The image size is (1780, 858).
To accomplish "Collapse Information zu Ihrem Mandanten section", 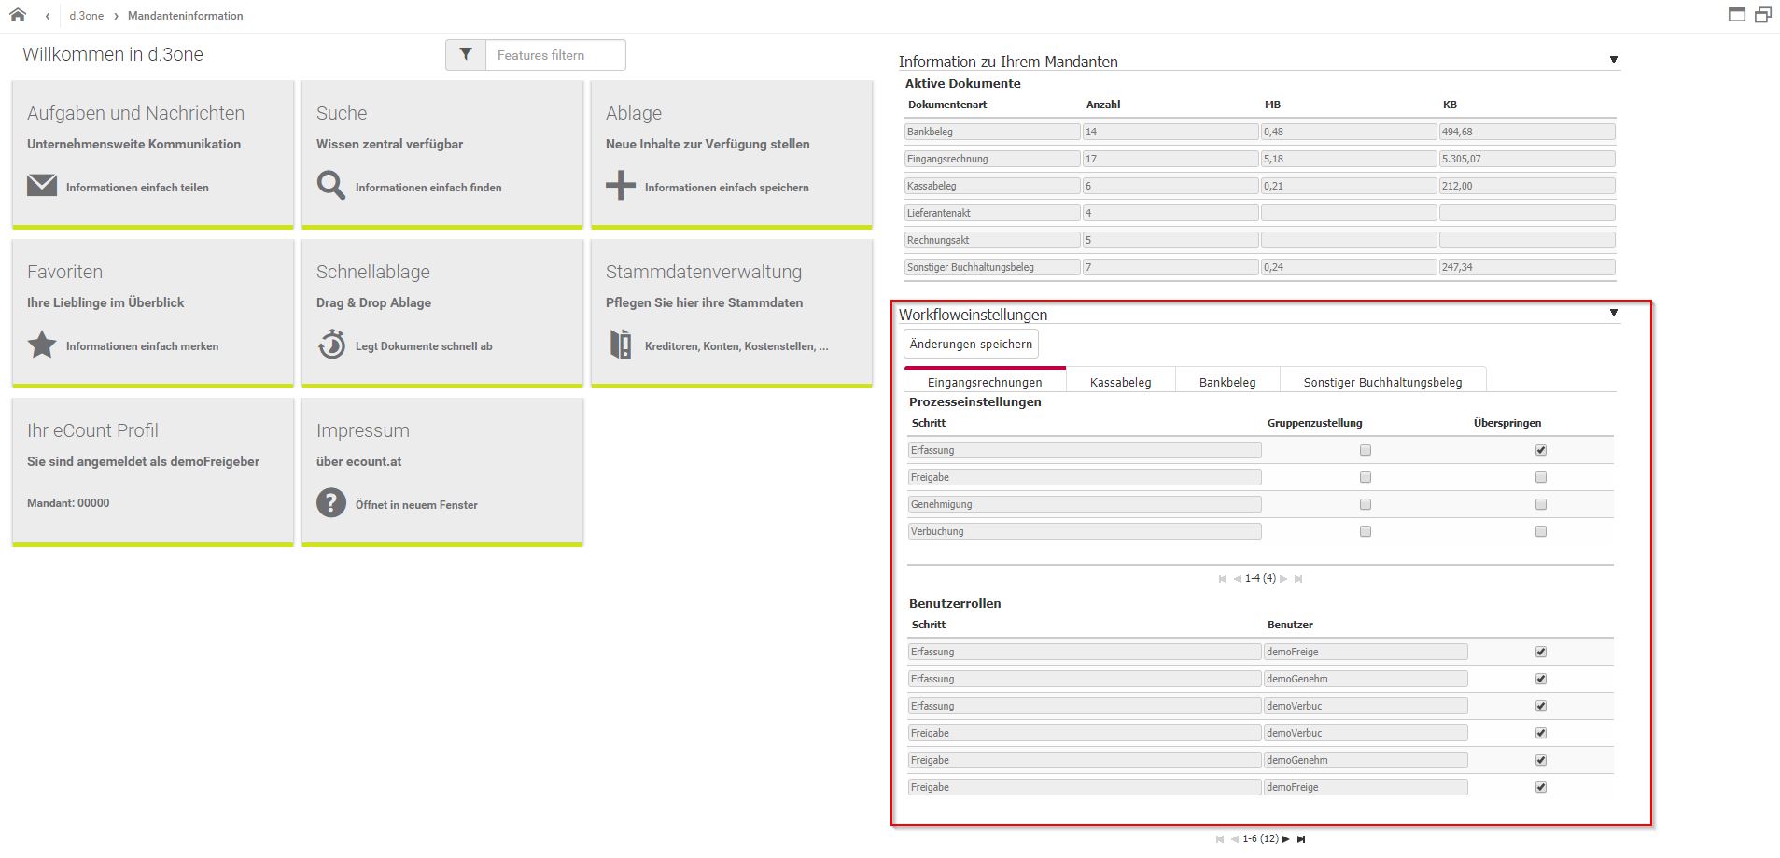I will pyautogui.click(x=1614, y=60).
